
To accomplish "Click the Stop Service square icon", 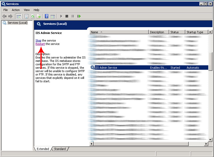I will coord(67,16).
